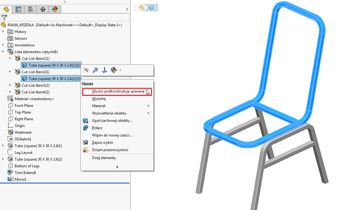Click the Mirror1 feature icon
Image resolution: width=343 pixels, height=210 pixels.
pos(10,179)
